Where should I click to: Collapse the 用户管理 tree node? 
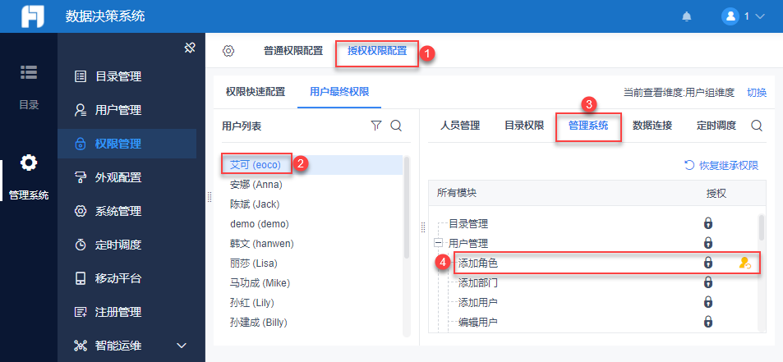coord(438,243)
